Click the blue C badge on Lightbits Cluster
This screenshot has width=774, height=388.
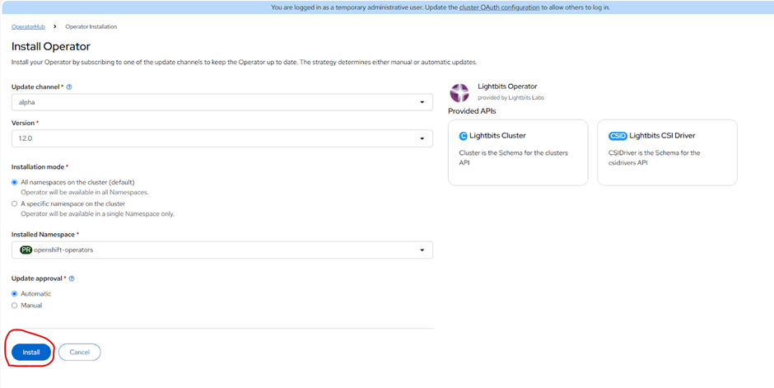pos(463,136)
